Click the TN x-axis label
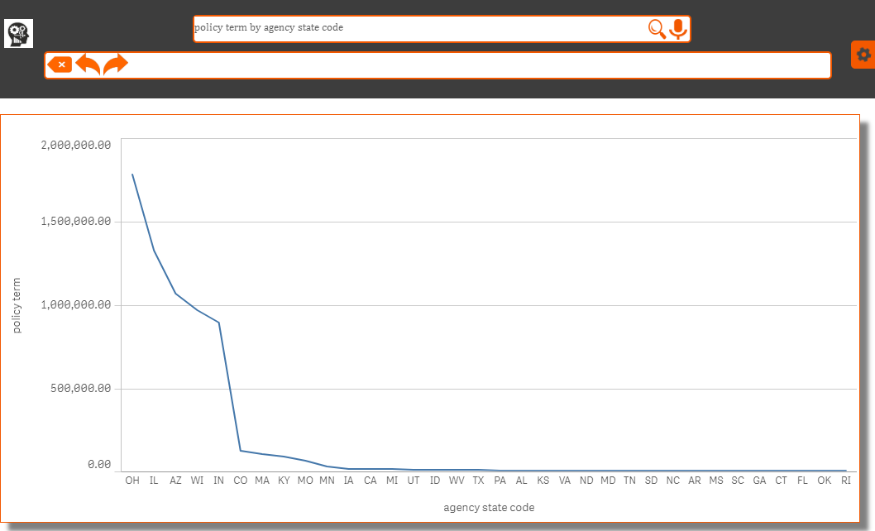This screenshot has height=531, width=875. click(630, 481)
